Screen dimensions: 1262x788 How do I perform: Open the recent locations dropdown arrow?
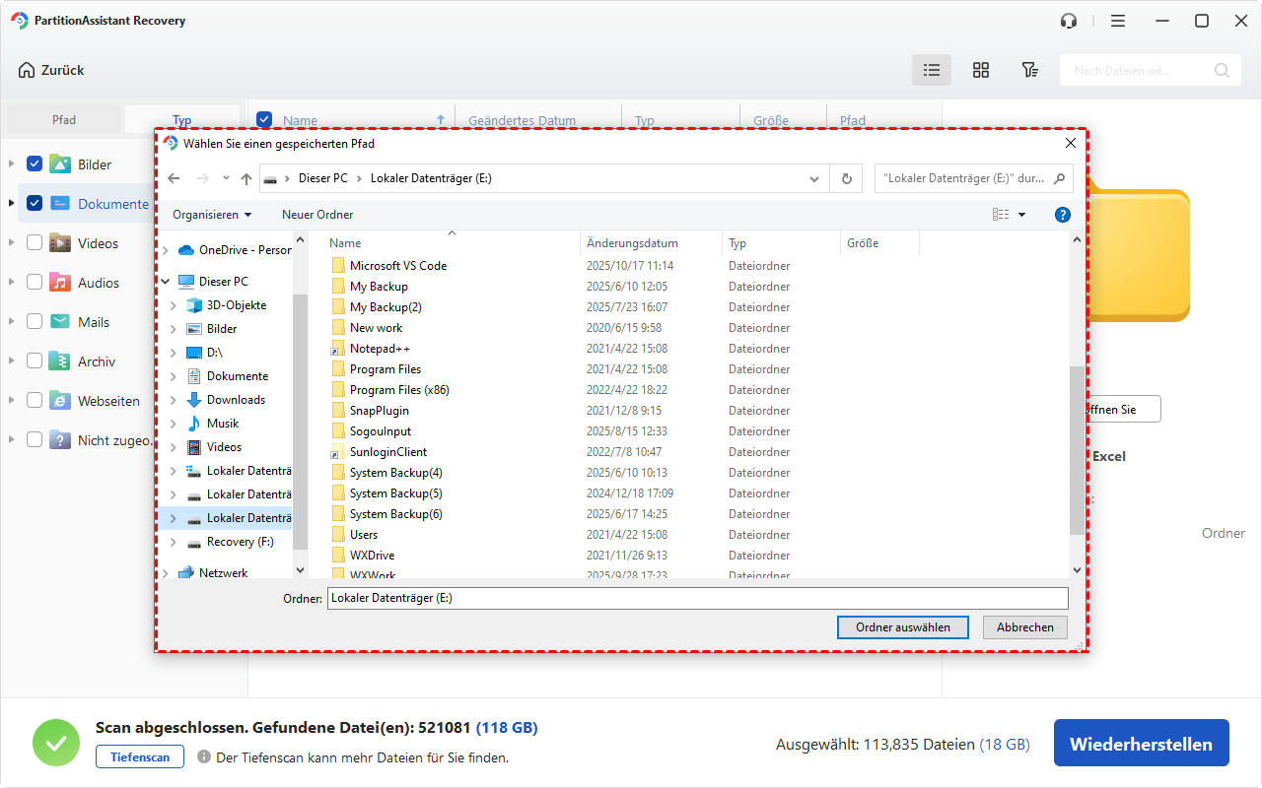coord(226,178)
